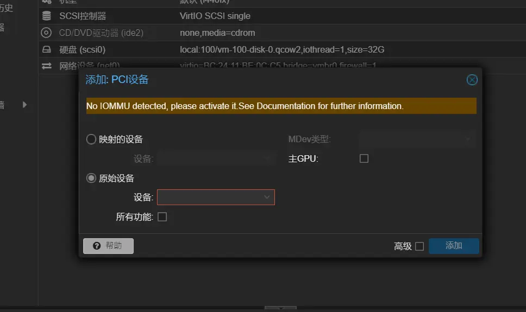Image resolution: width=526 pixels, height=312 pixels.
Task: Toggle the 高级 advanced checkbox
Action: pos(419,246)
